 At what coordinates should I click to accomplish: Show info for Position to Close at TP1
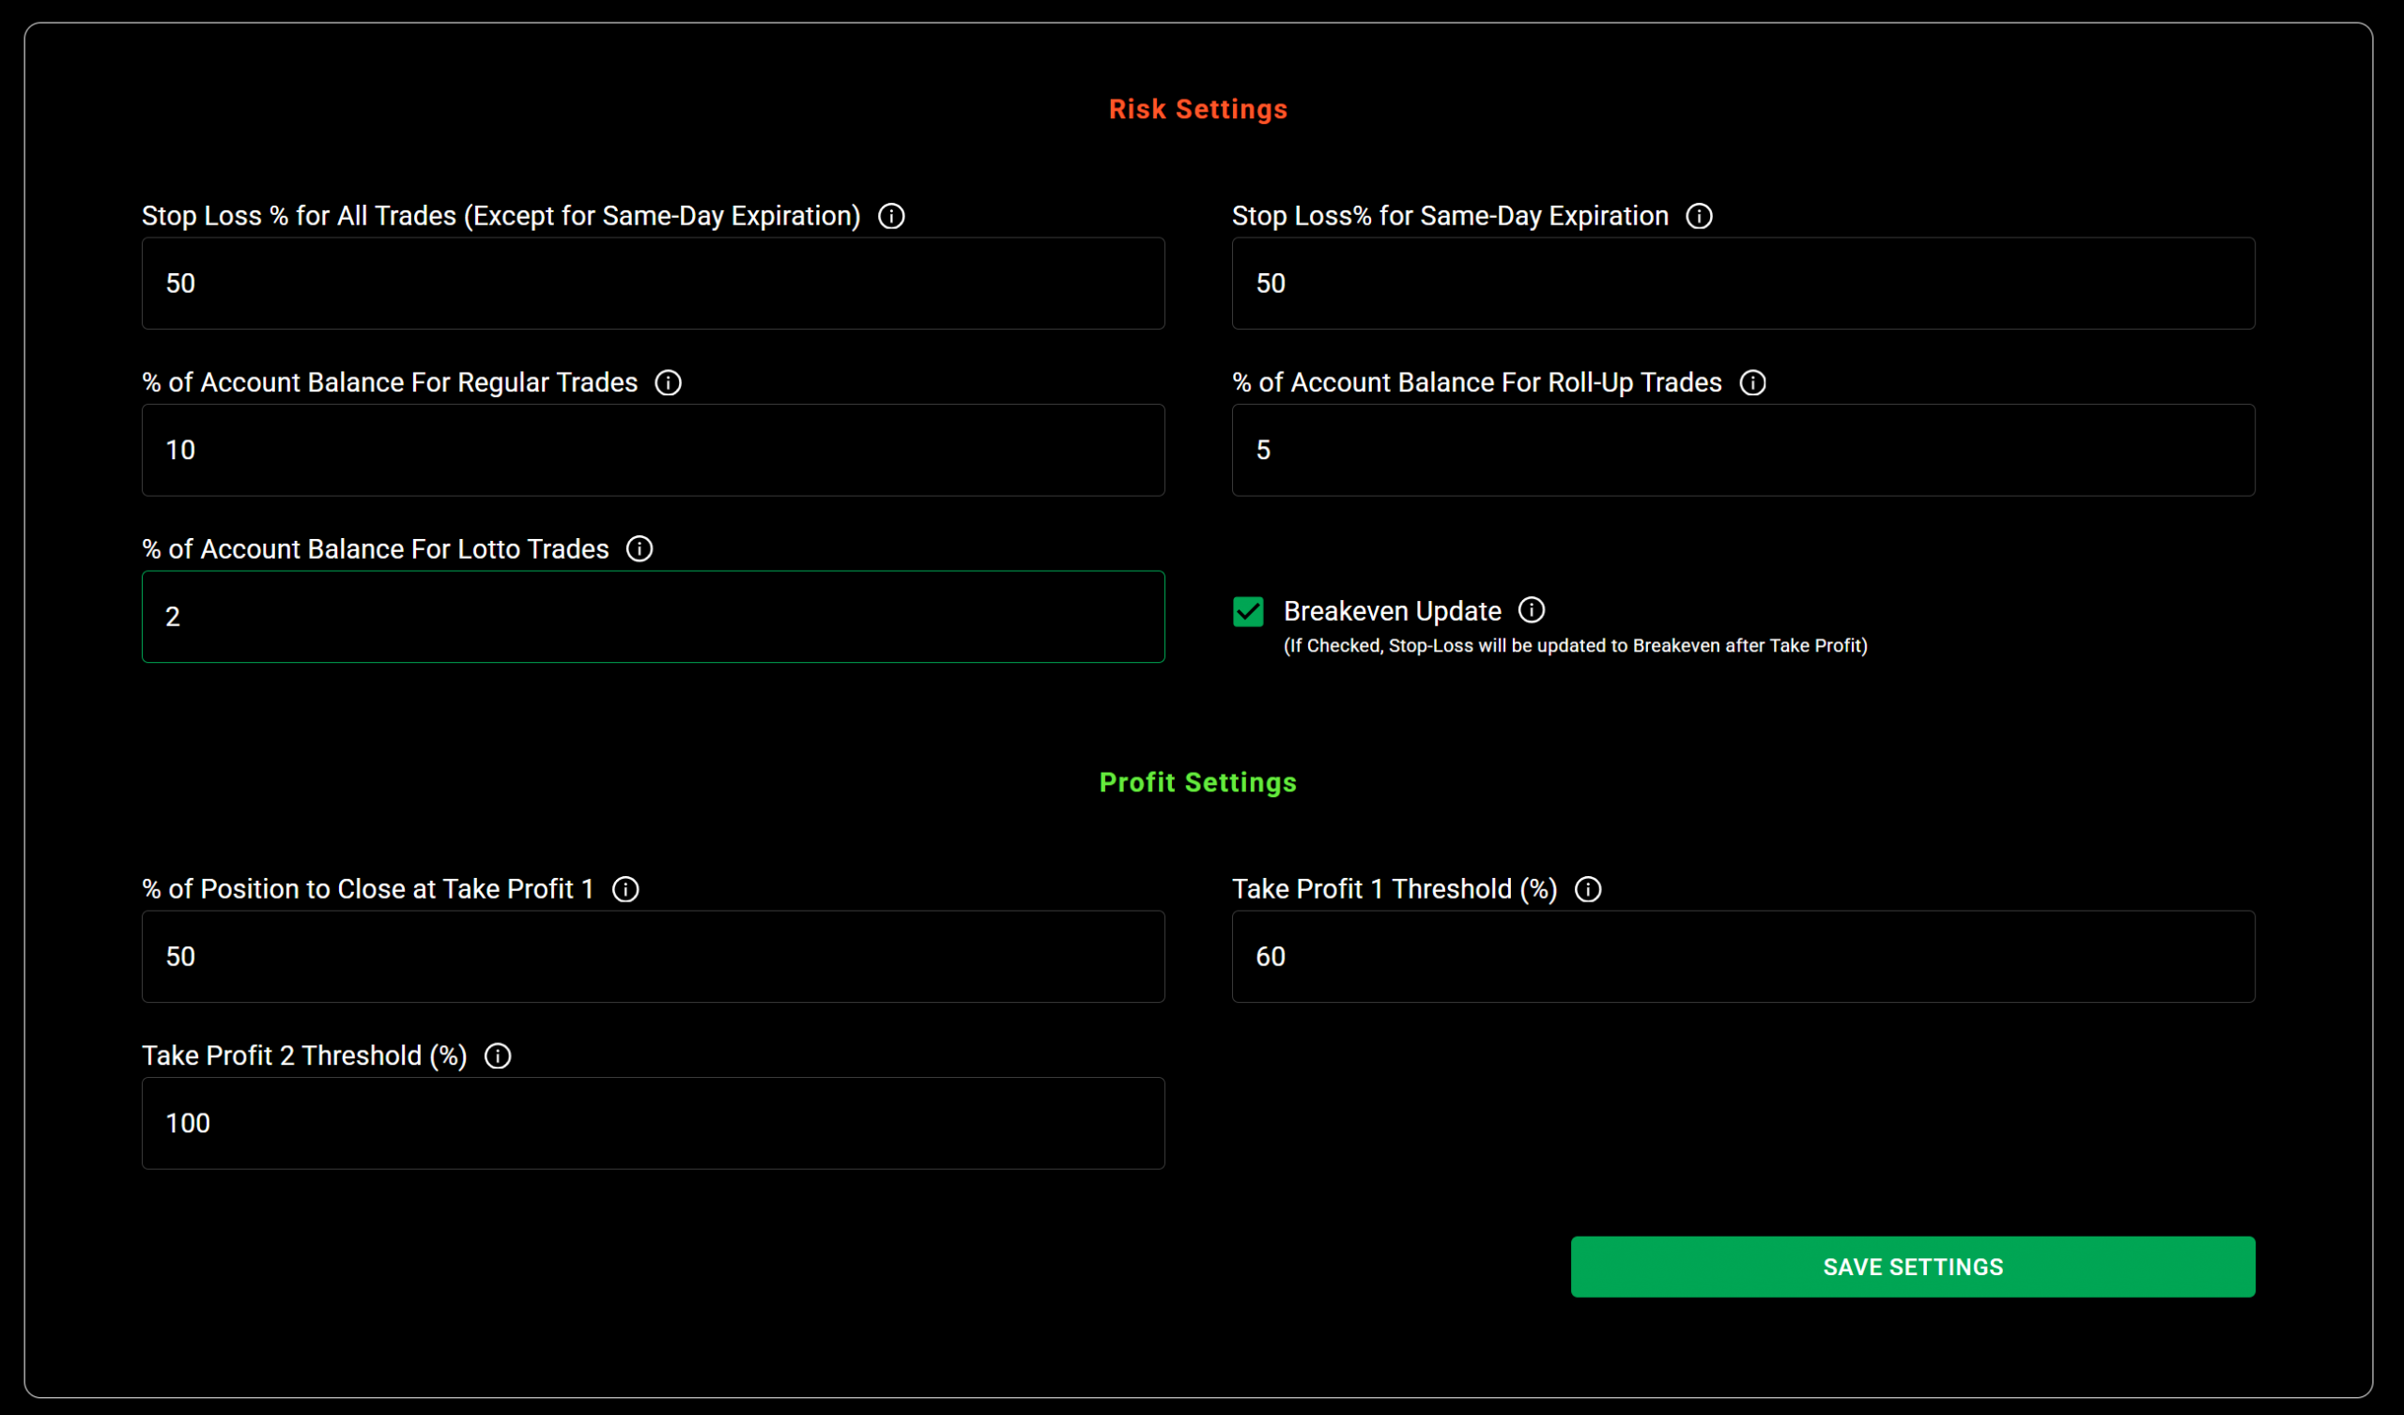pos(625,889)
